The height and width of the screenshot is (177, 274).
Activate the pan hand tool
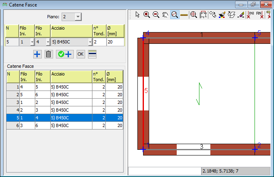click(x=165, y=15)
